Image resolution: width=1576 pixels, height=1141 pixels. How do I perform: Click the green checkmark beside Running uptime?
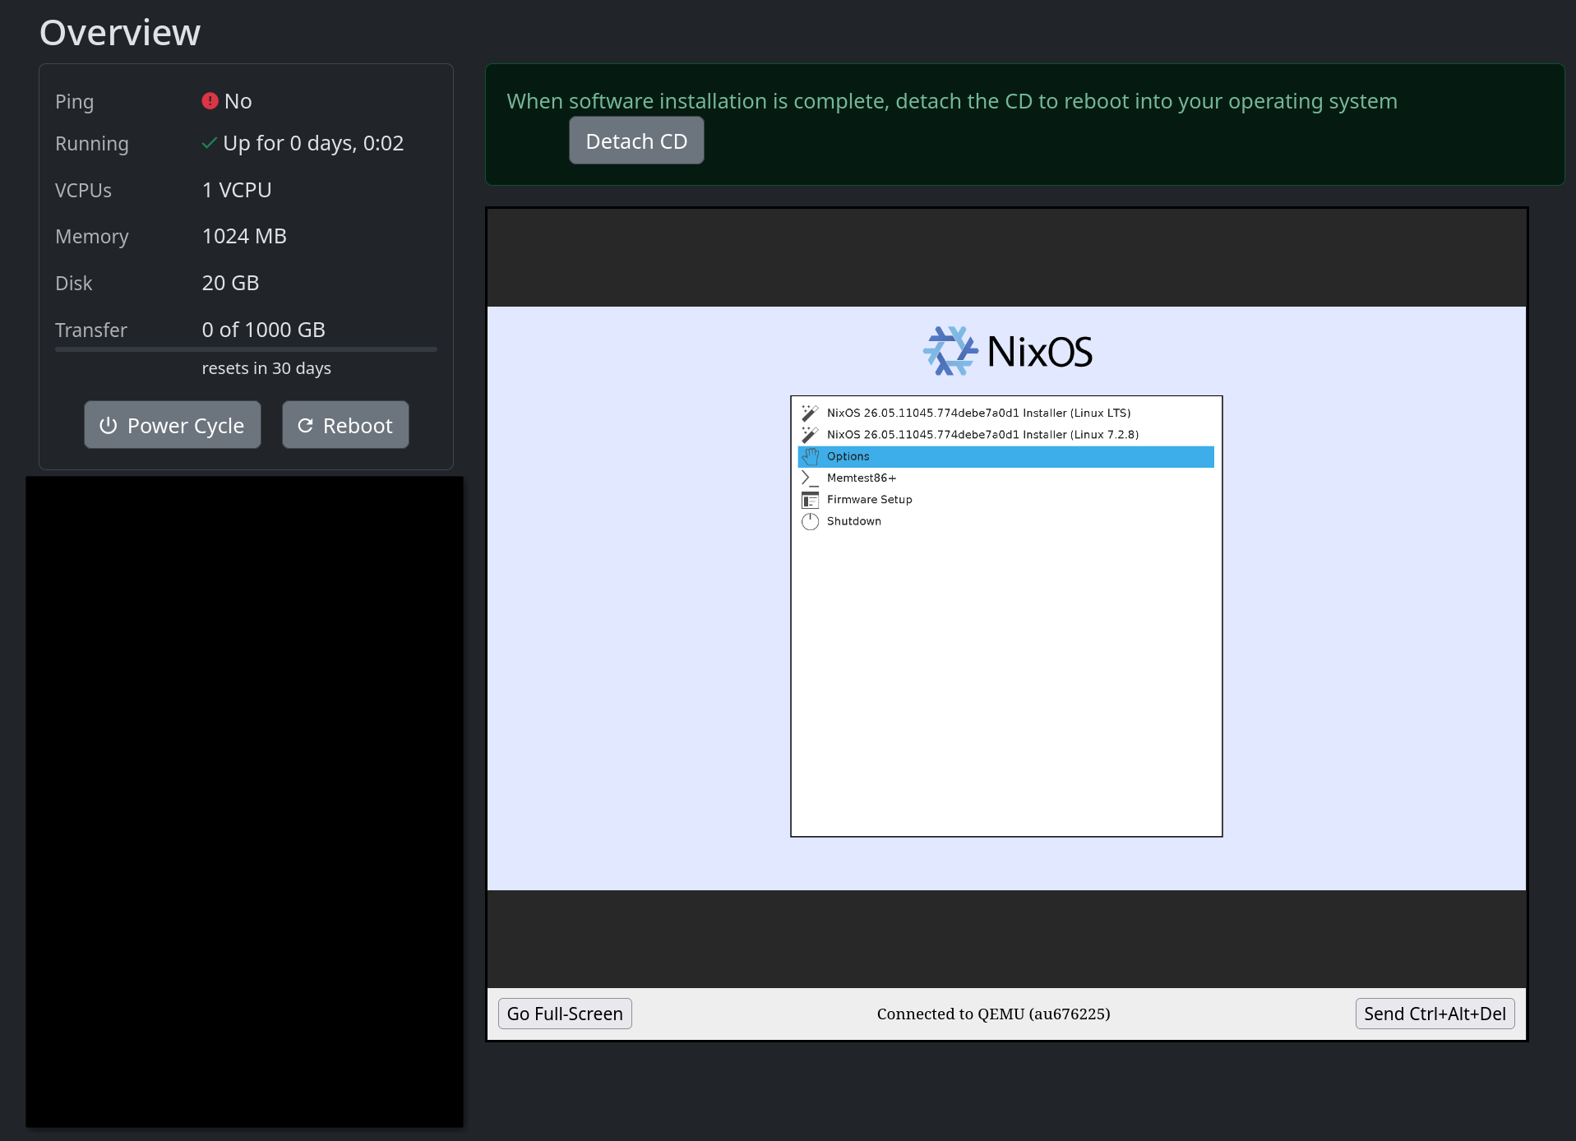pyautogui.click(x=210, y=143)
